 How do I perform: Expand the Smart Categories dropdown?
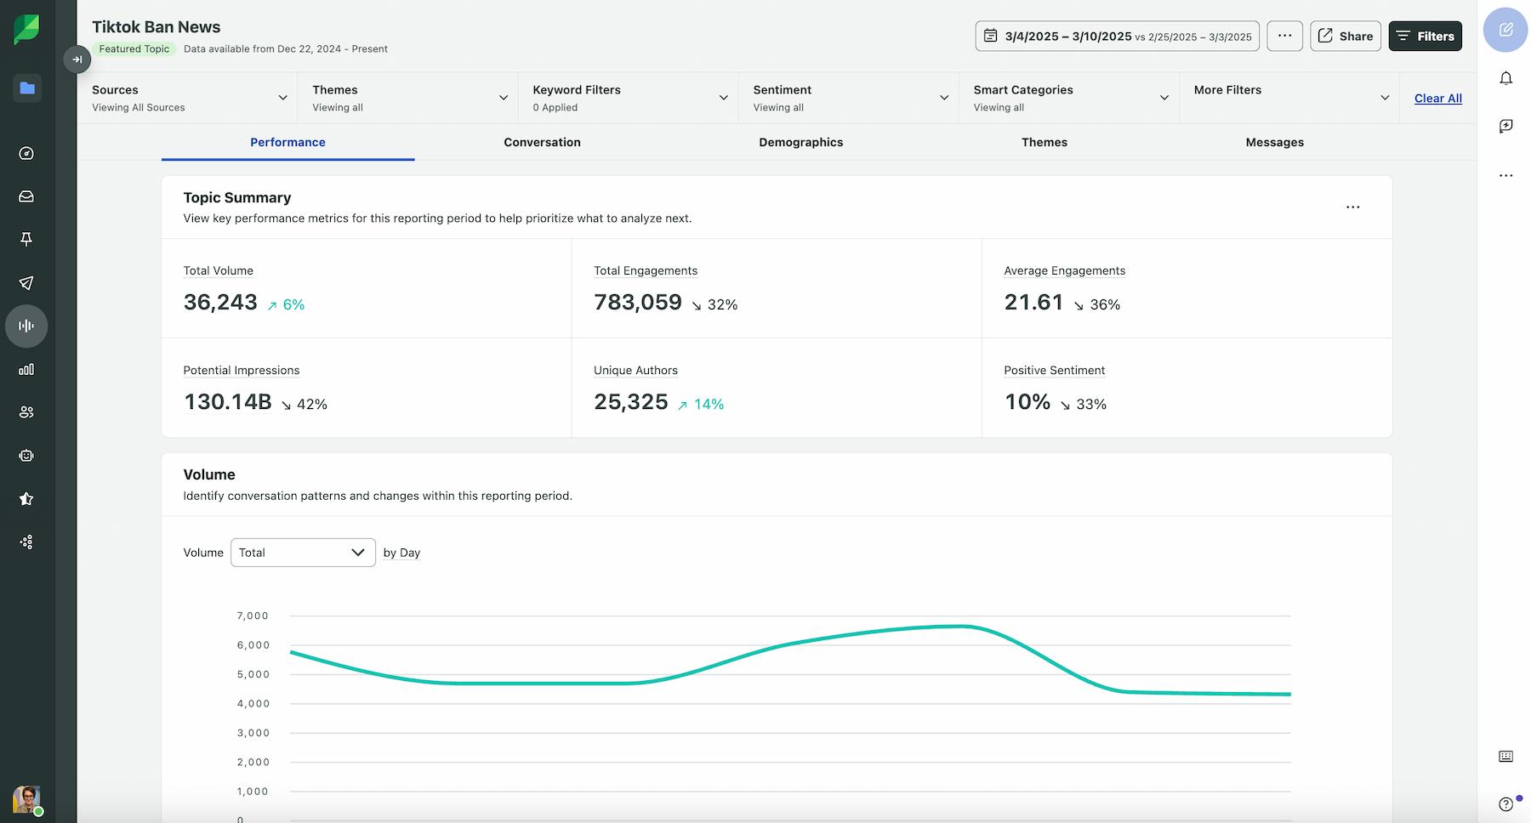point(1070,98)
